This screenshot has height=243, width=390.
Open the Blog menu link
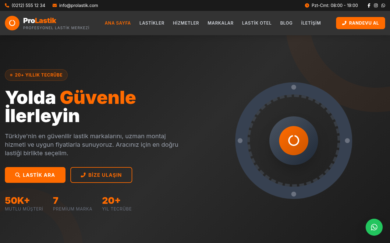point(286,23)
